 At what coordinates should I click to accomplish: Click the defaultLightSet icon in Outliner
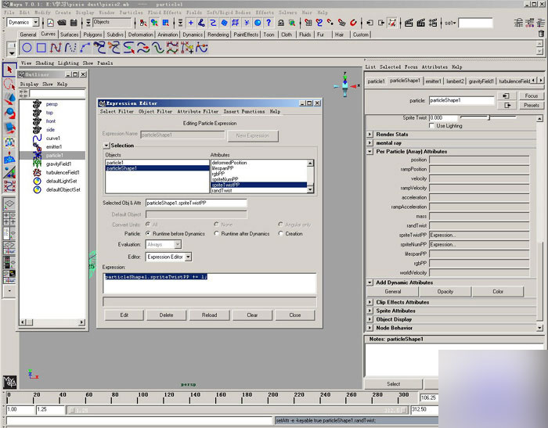[x=38, y=181]
